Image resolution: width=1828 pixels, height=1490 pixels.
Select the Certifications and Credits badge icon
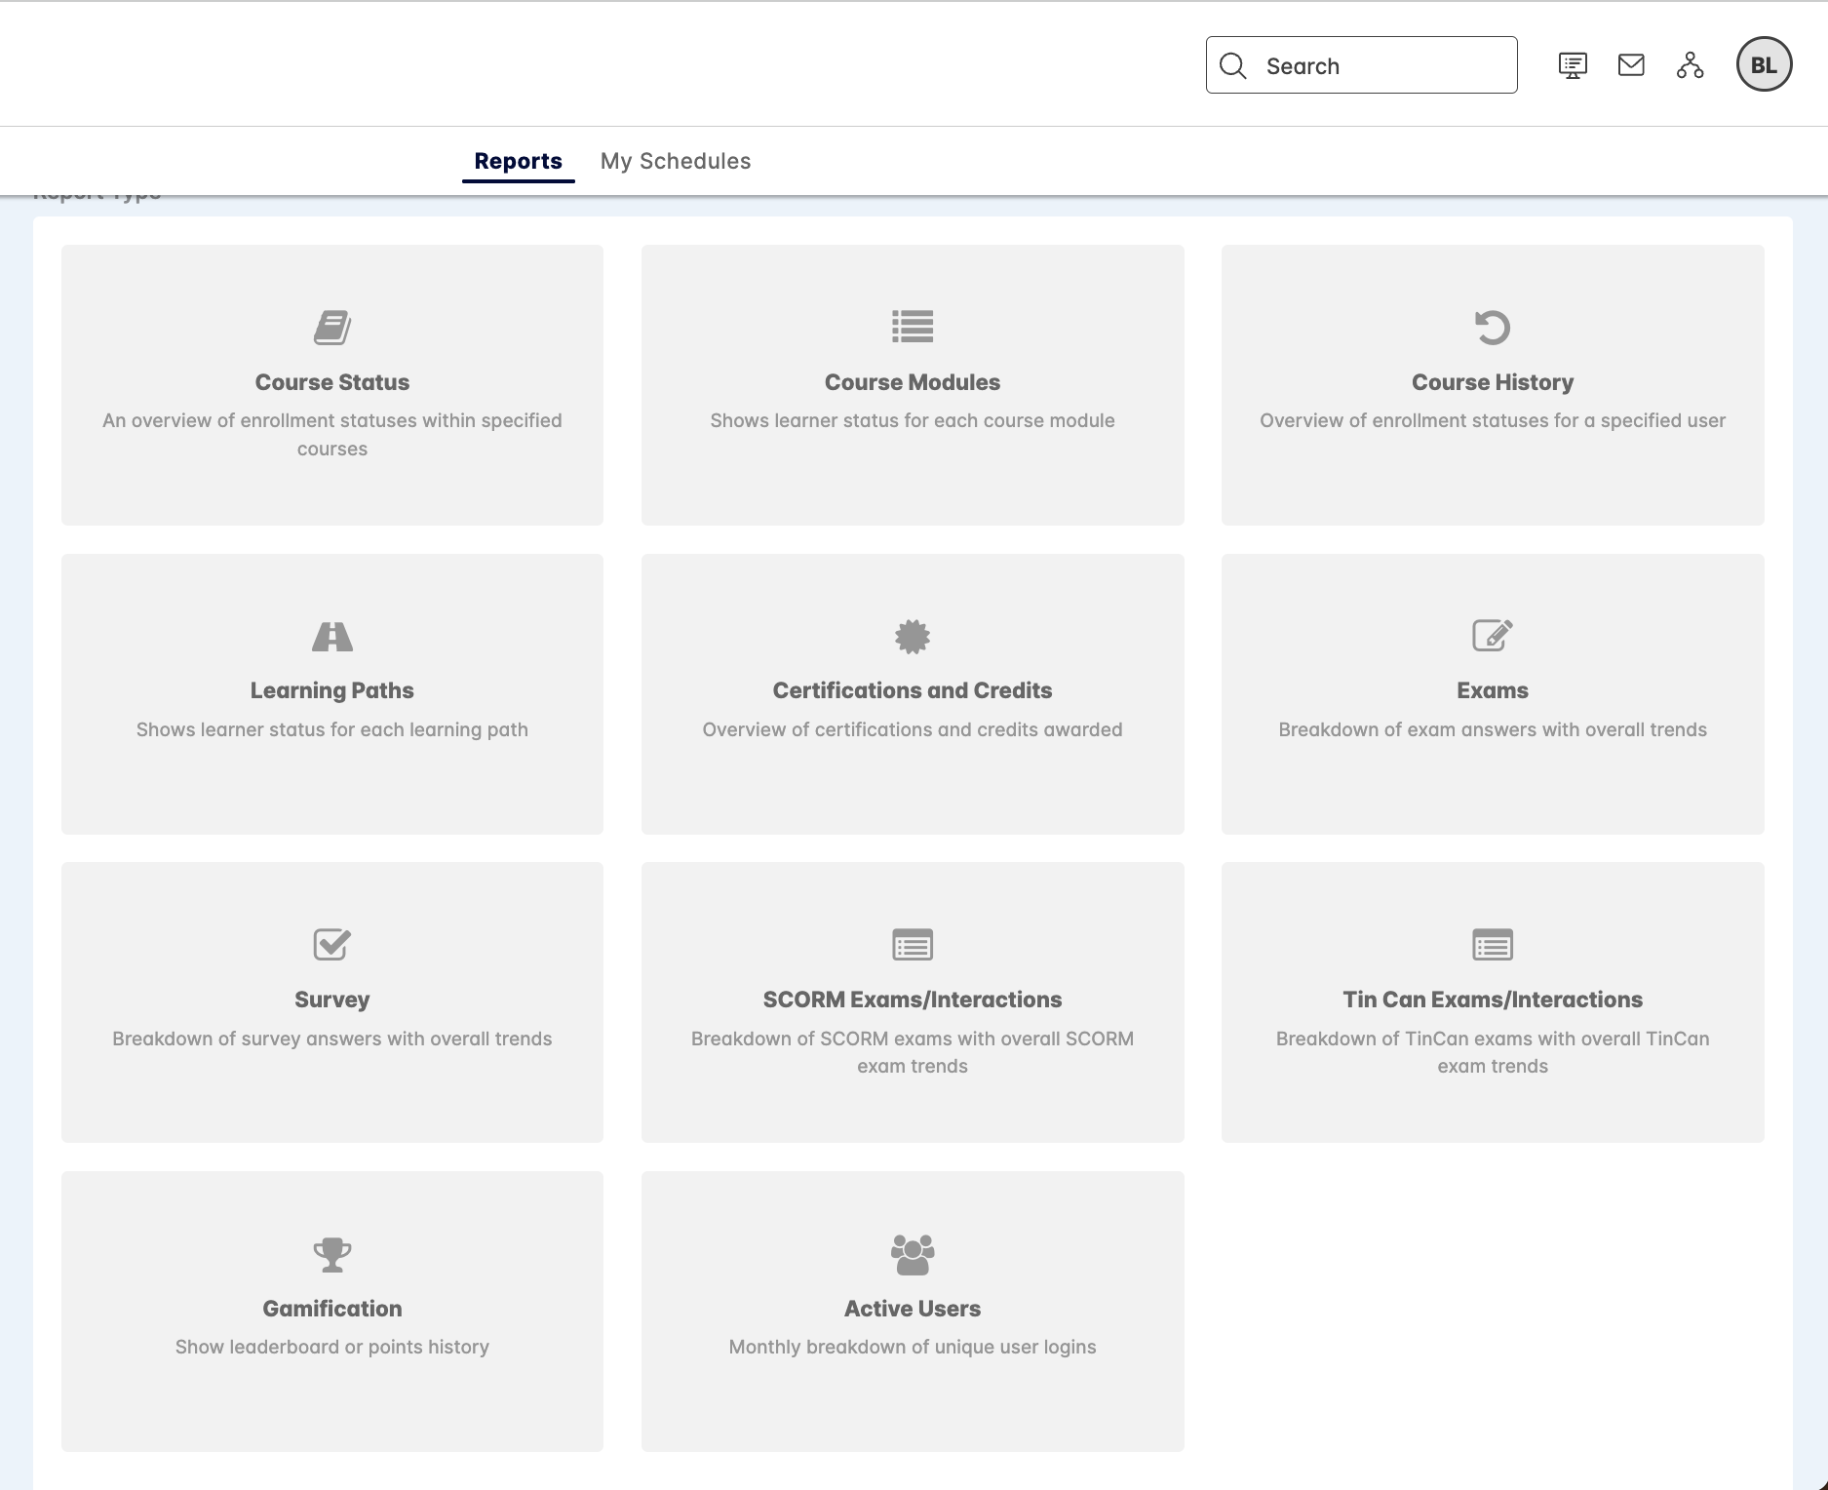pos(912,637)
